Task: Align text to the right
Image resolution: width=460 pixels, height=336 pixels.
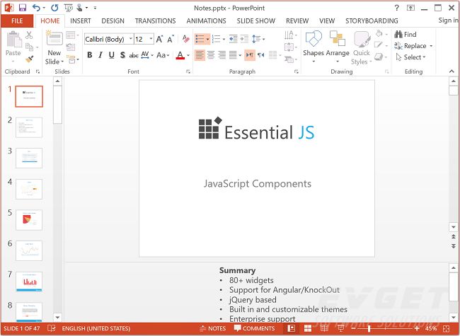Action: point(222,55)
